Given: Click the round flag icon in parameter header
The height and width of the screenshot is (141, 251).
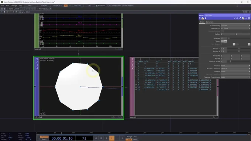Looking at the screenshot, I should tap(249, 18).
